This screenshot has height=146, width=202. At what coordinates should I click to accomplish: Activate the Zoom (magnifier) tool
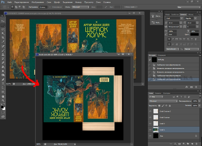tap(3, 101)
